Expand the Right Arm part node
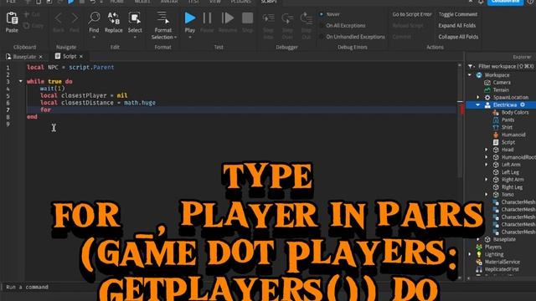The height and width of the screenshot is (301, 536). (487, 180)
